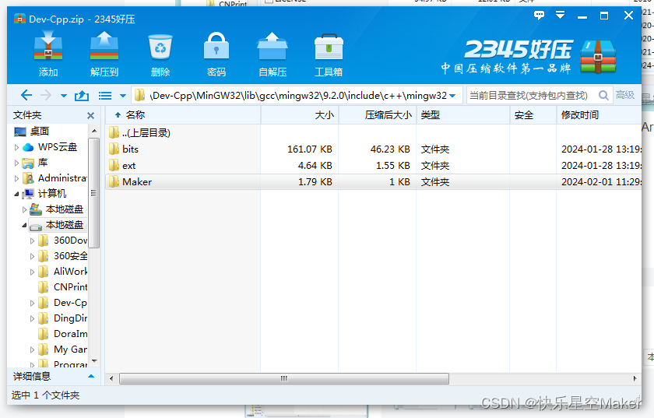
Task: Click the Maker folder icon
Action: (114, 181)
